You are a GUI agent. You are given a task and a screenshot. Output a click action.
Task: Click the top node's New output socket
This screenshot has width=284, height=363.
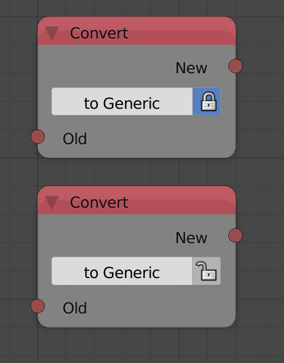pos(236,66)
